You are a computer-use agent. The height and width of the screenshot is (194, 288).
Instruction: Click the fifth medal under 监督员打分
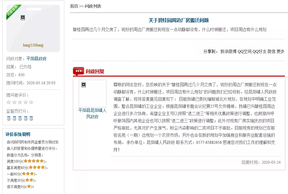pyautogui.click(x=31, y=118)
